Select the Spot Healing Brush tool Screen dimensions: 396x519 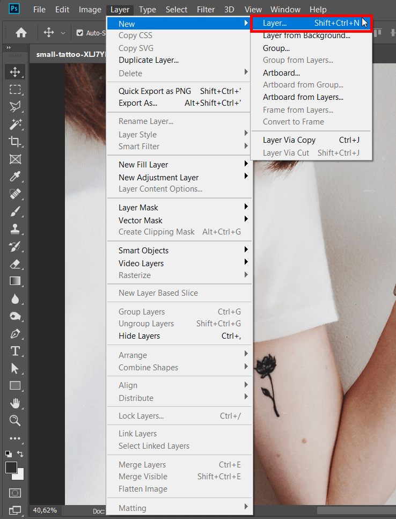coord(15,194)
